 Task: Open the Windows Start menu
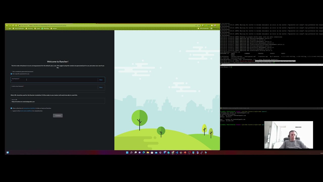(x=127, y=152)
